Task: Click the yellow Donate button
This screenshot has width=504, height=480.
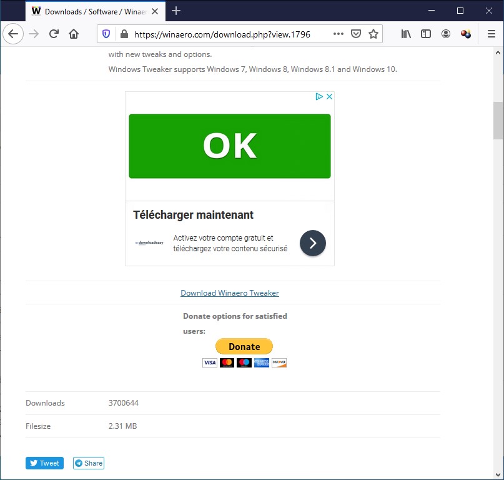Action: [x=244, y=346]
